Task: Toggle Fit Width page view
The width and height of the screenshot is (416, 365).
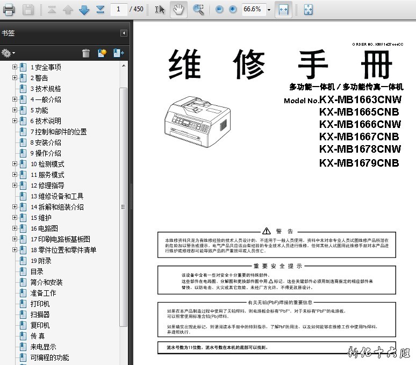Action: [284, 9]
